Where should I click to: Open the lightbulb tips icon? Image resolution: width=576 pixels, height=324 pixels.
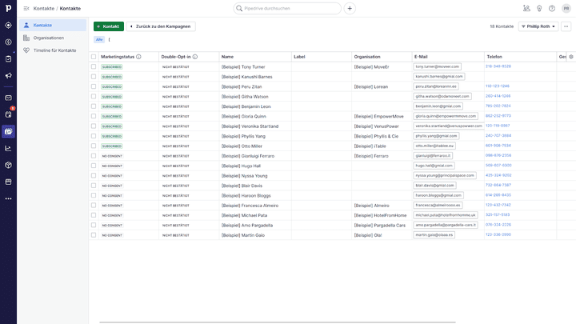pyautogui.click(x=539, y=9)
